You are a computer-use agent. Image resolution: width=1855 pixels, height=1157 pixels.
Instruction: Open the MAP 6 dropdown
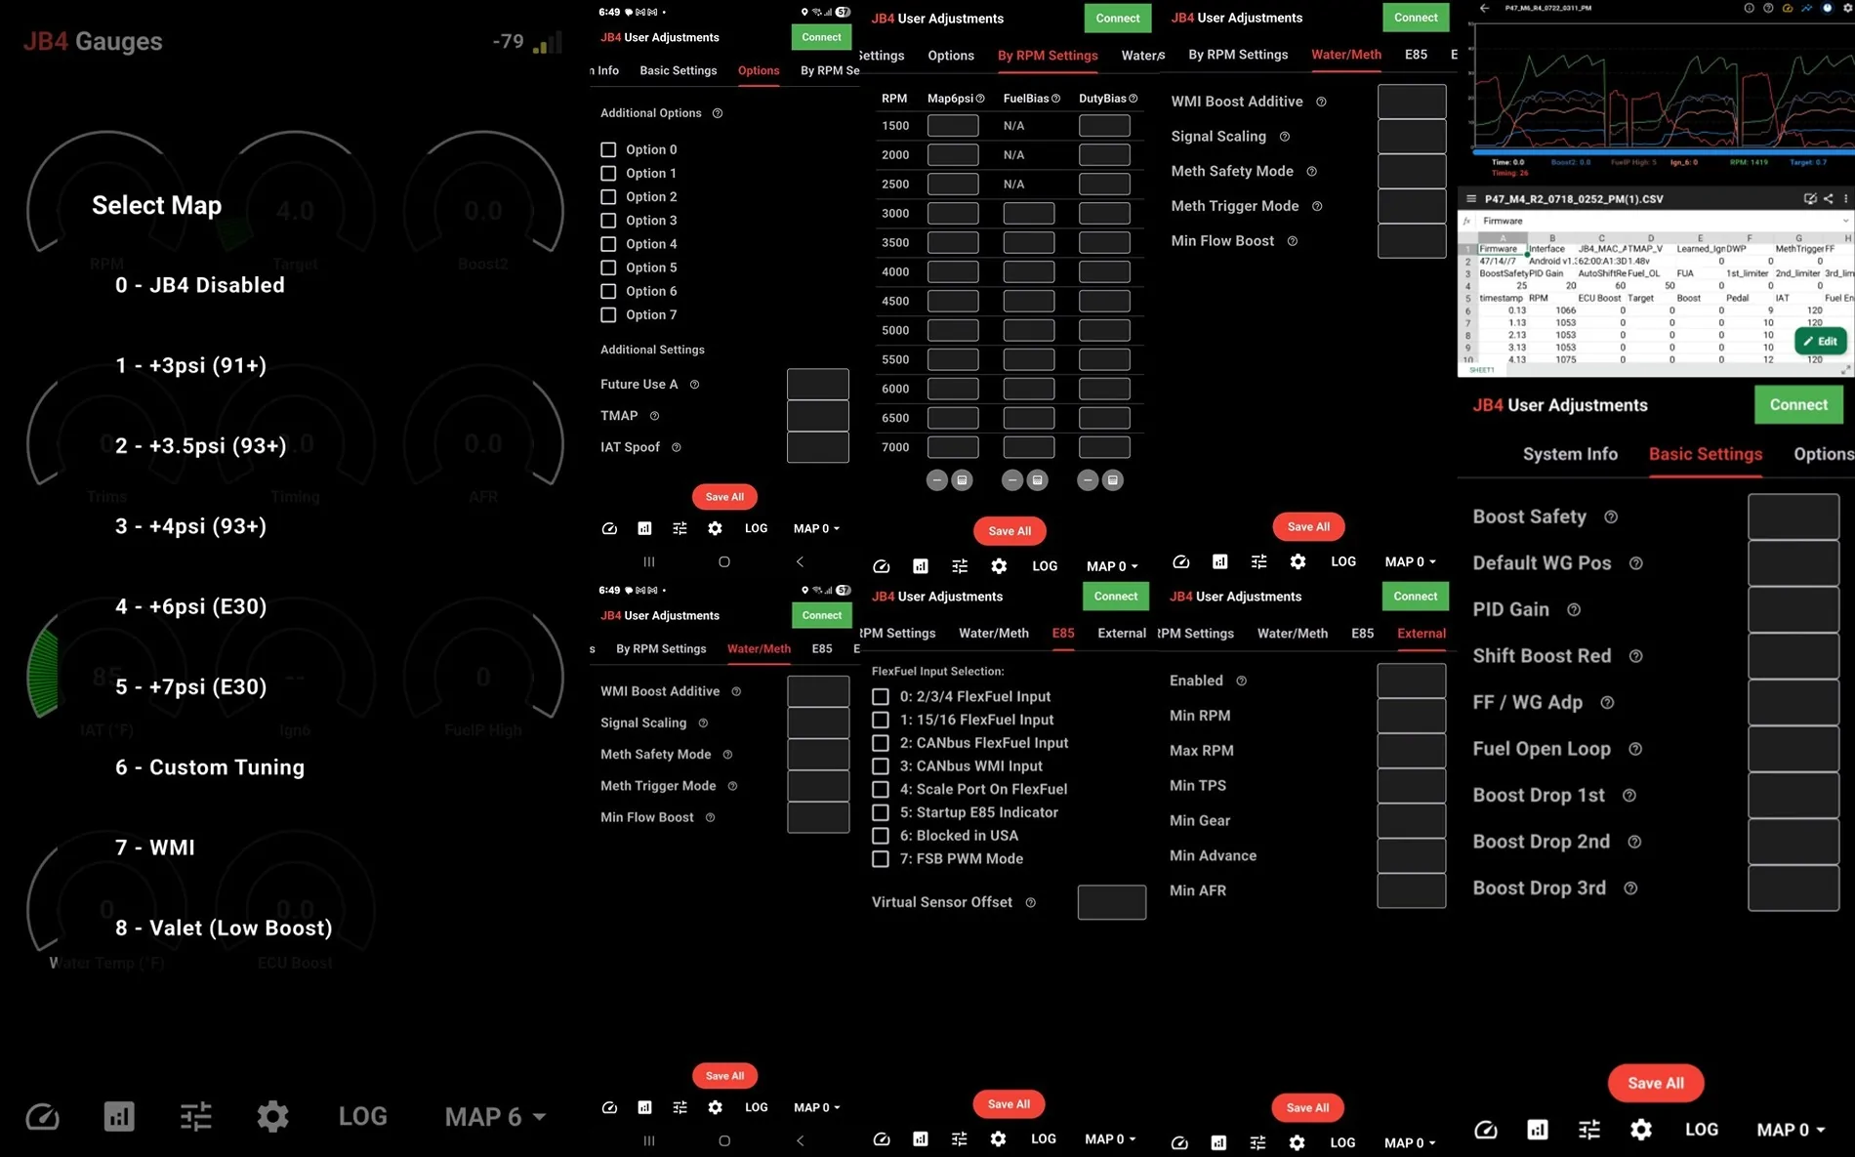coord(495,1116)
